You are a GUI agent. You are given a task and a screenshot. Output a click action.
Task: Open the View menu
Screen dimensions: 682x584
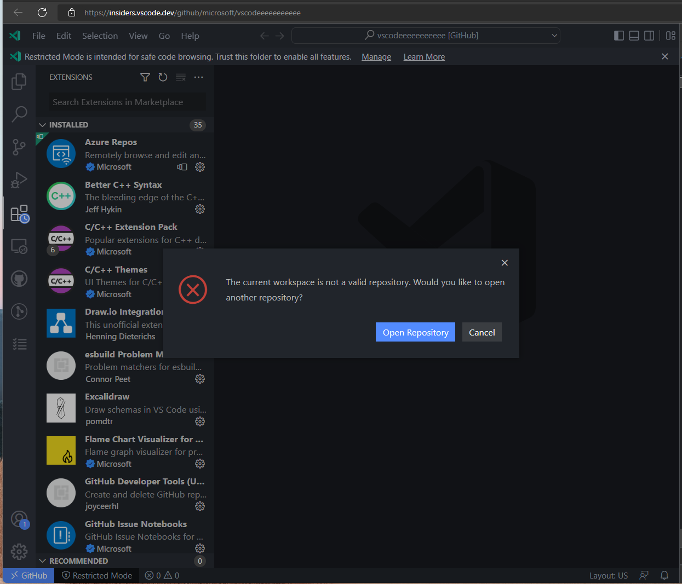(x=138, y=36)
